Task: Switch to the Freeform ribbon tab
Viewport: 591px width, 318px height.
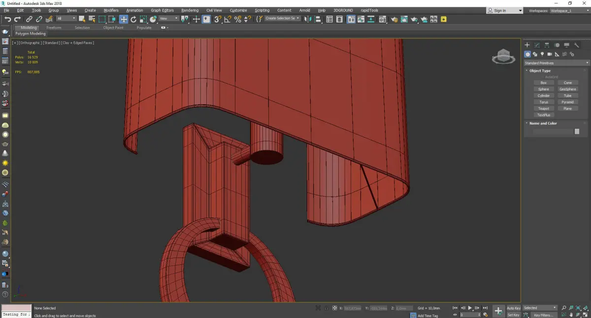Action: [54, 28]
